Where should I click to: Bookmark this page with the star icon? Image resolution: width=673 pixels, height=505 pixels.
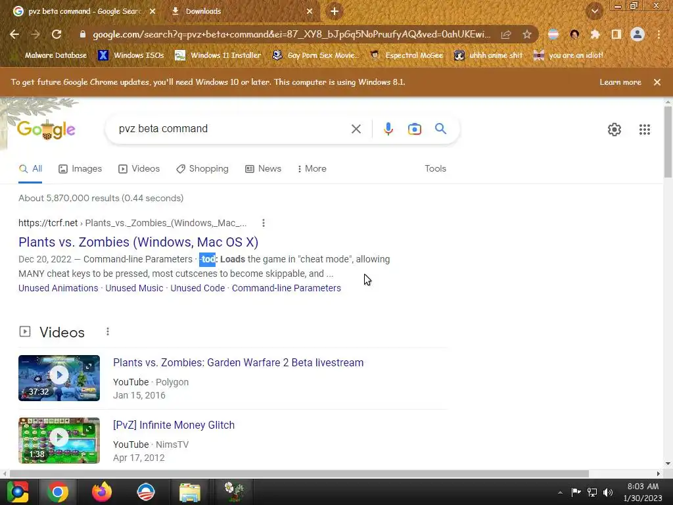pos(527,34)
